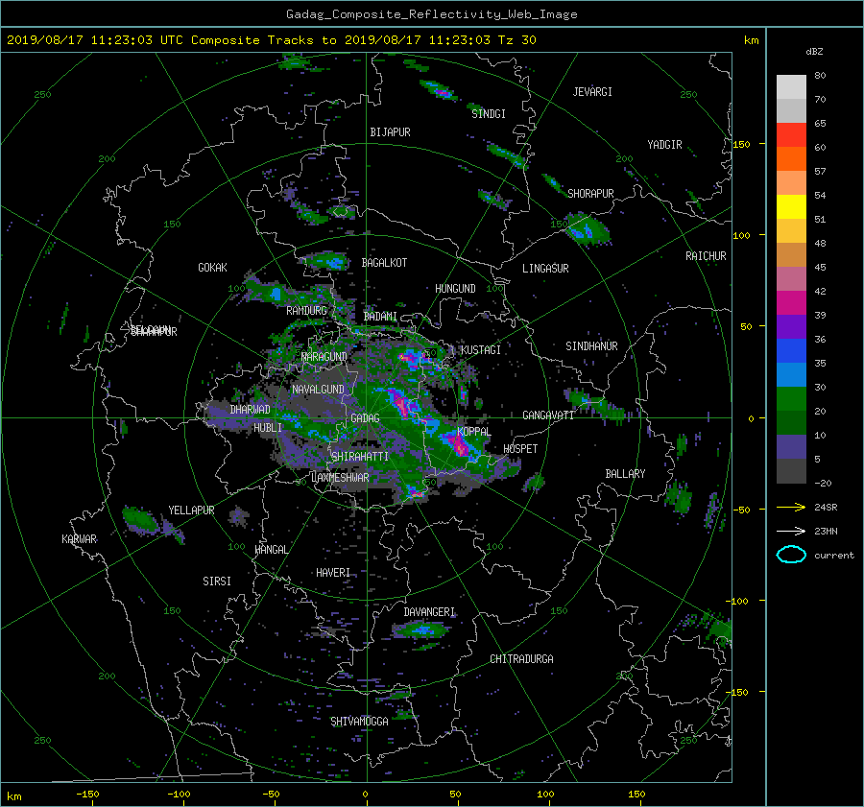864x807 pixels.
Task: Click the 51 dBZ yellow legend swatch
Action: 791,207
